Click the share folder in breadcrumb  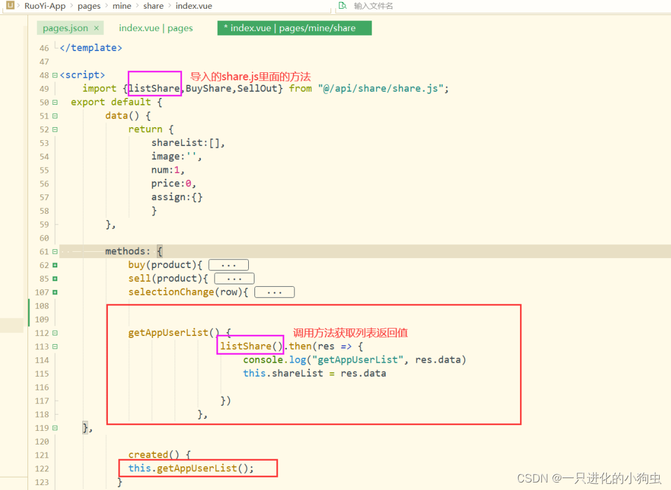coord(153,6)
